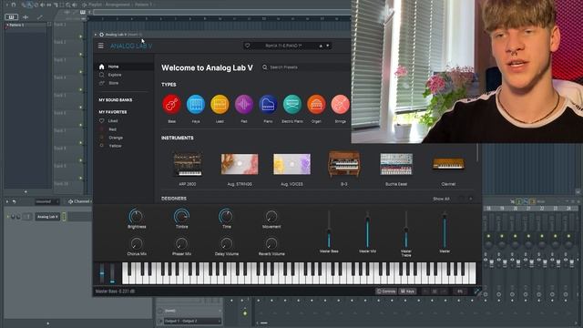Click the plugin settings gear in title bar

point(101,35)
